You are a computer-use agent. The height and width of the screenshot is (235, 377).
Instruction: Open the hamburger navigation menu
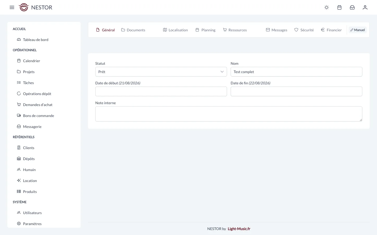tap(12, 7)
